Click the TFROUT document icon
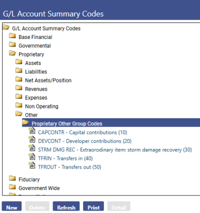The height and width of the screenshot is (213, 200). (32, 165)
